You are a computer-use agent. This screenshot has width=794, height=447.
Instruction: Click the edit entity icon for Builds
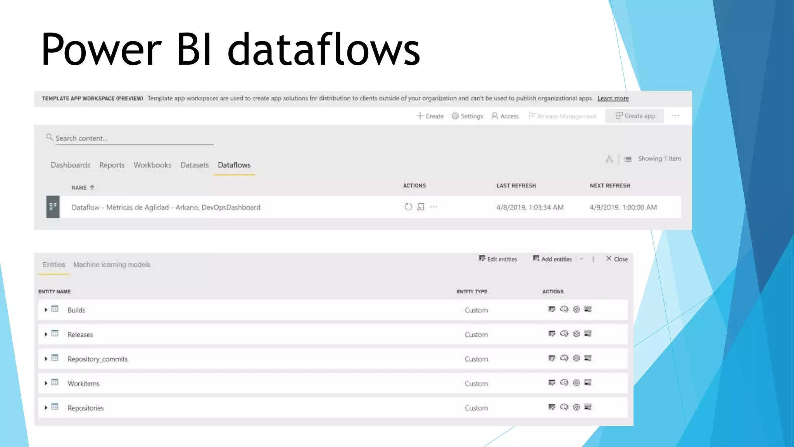click(x=552, y=309)
